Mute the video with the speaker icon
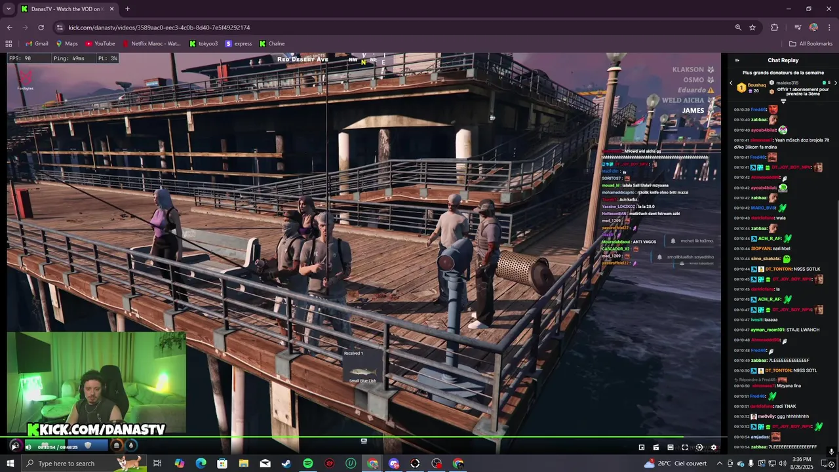 click(x=28, y=447)
